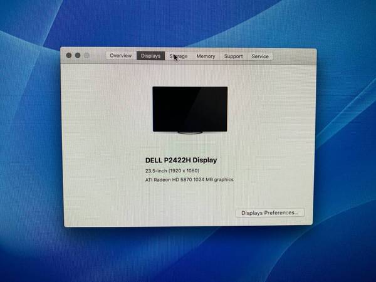Viewport: 376px width, 282px height.
Task: Click the ATI Radeon HD 5870 graphics text
Action: click(x=189, y=180)
